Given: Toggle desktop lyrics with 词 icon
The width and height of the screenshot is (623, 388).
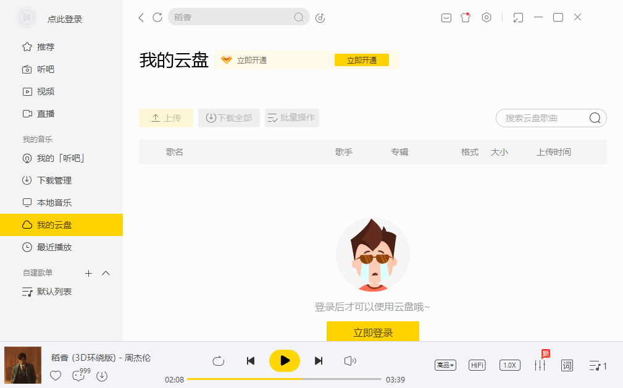Looking at the screenshot, I should (x=567, y=365).
